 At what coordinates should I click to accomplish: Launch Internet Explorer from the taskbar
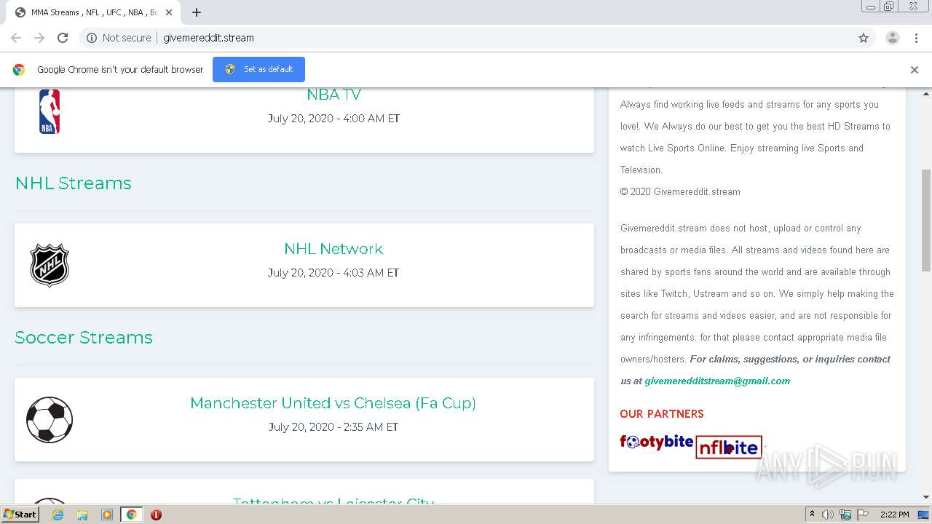58,515
